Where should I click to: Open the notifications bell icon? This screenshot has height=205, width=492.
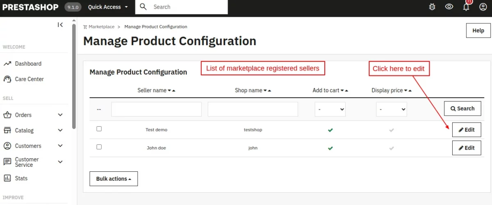466,7
